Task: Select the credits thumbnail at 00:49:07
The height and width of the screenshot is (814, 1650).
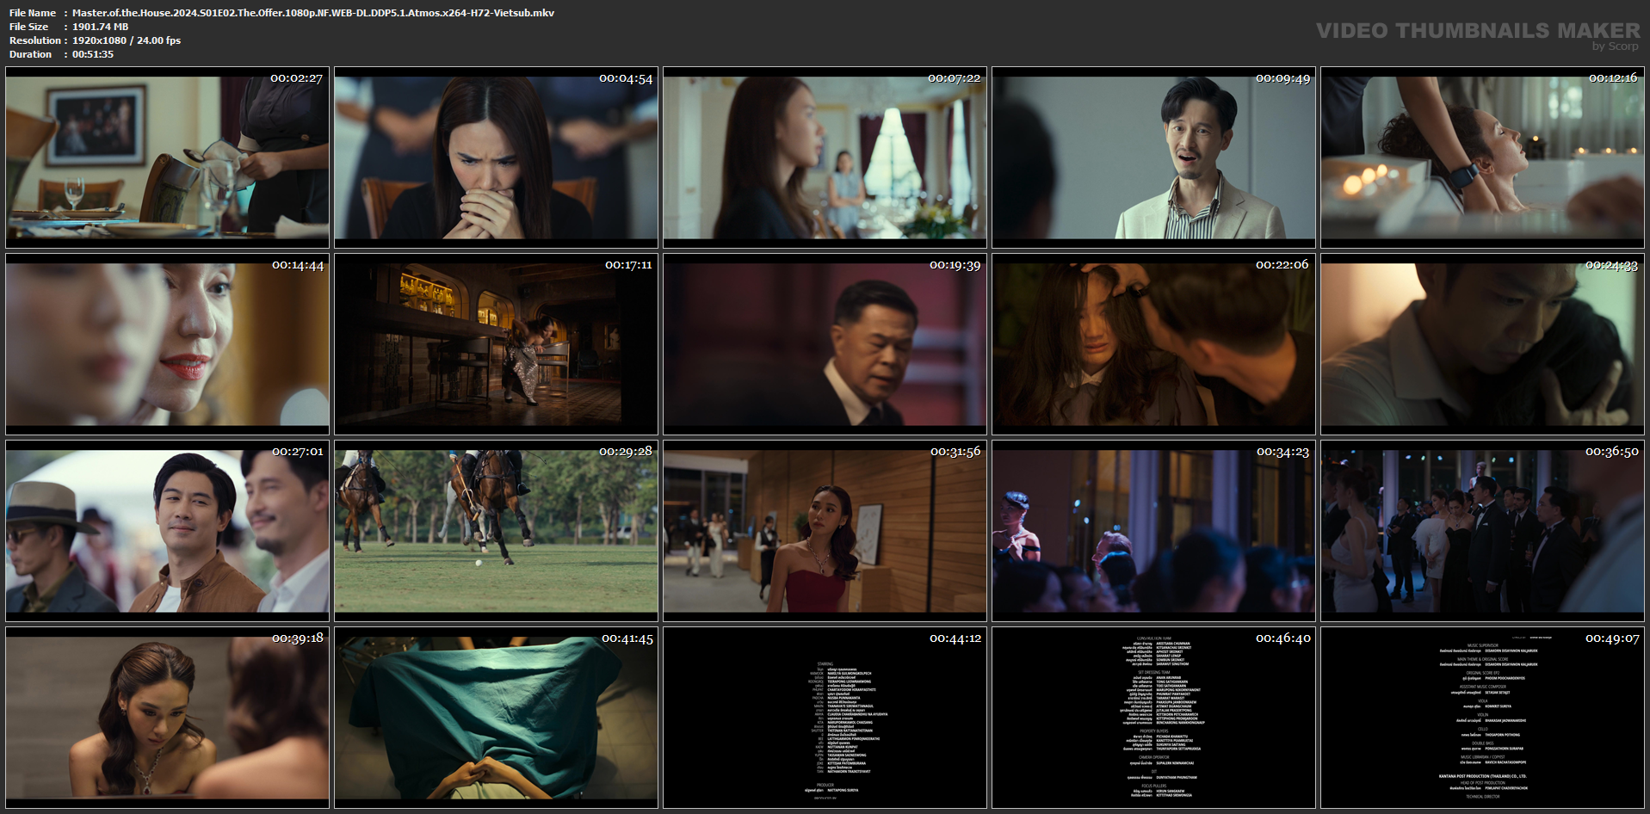Action: pos(1482,718)
